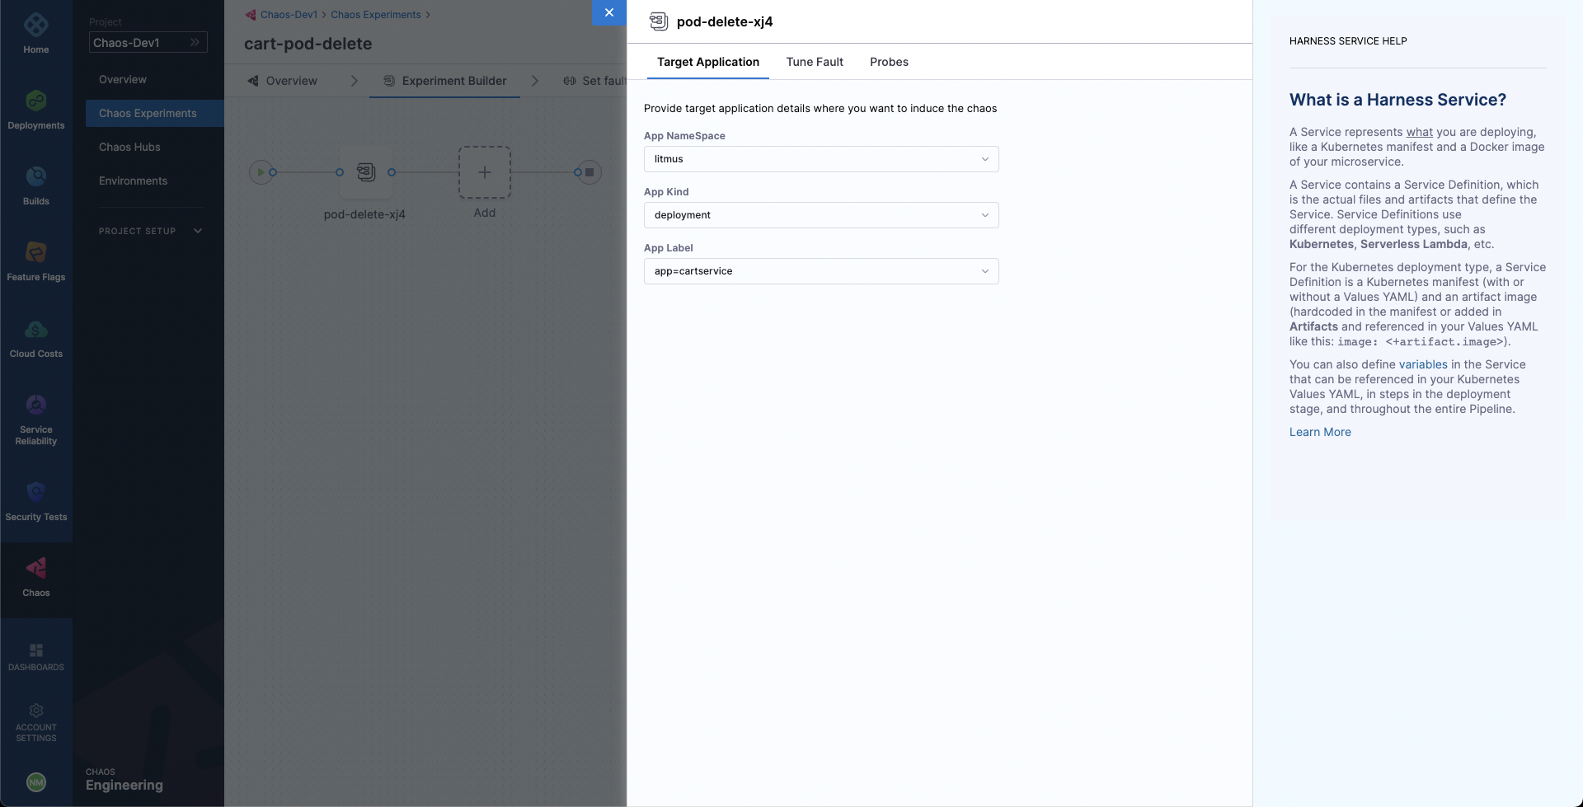Click the pod-delete-xj4 node label
The image size is (1583, 807).
pos(364,214)
